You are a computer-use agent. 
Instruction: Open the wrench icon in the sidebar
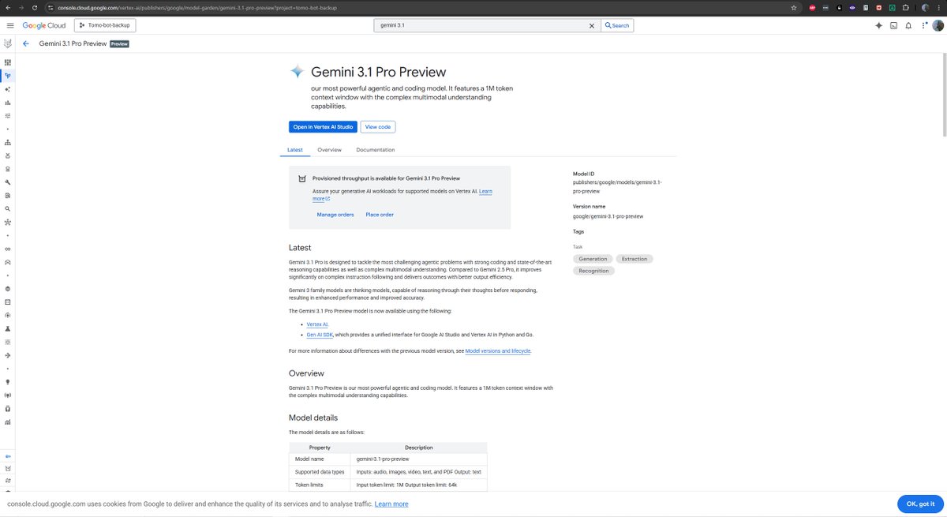[8, 182]
